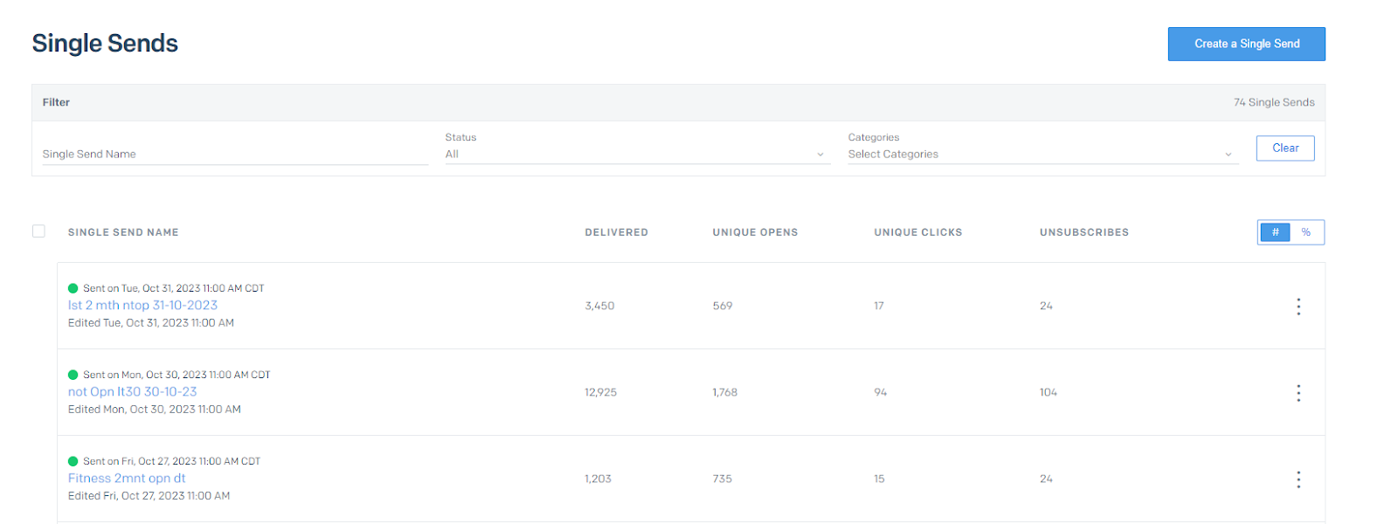Click Sent on Mon, Oct 30, 2023 timestamp
Screen dimensions: 1398x524
[x=176, y=375]
